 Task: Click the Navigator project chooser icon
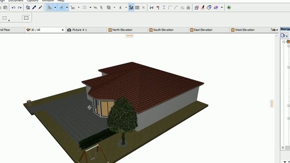[x=284, y=35]
